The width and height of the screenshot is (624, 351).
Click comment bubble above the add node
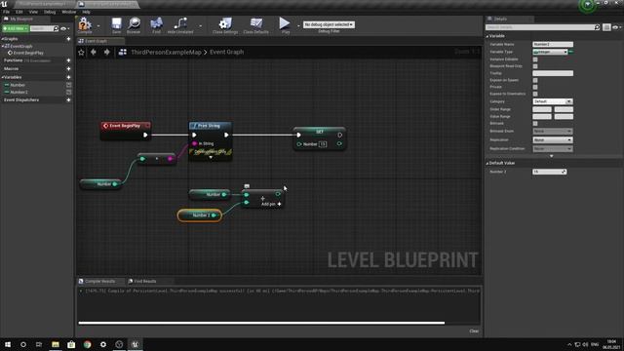click(247, 186)
